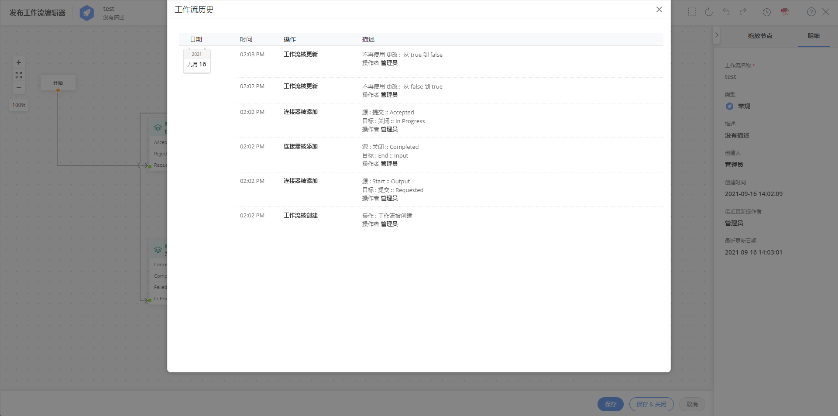Export workflow to PDF icon
The height and width of the screenshot is (416, 838).
coord(785,12)
